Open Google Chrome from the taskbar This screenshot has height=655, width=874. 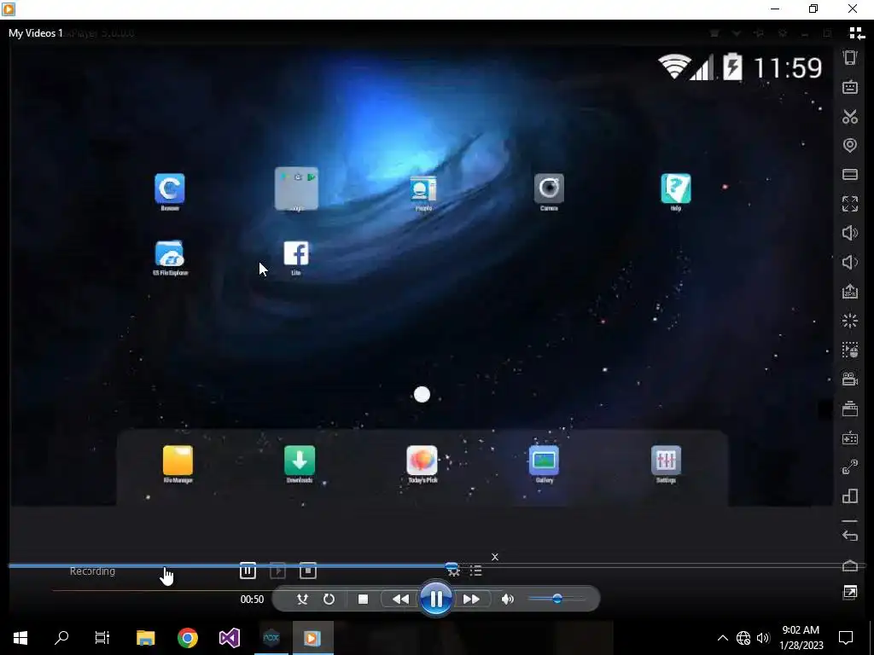point(187,638)
